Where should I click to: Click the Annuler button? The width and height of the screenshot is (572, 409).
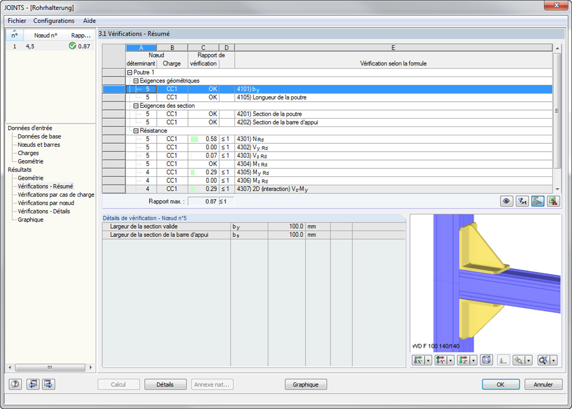tap(543, 385)
